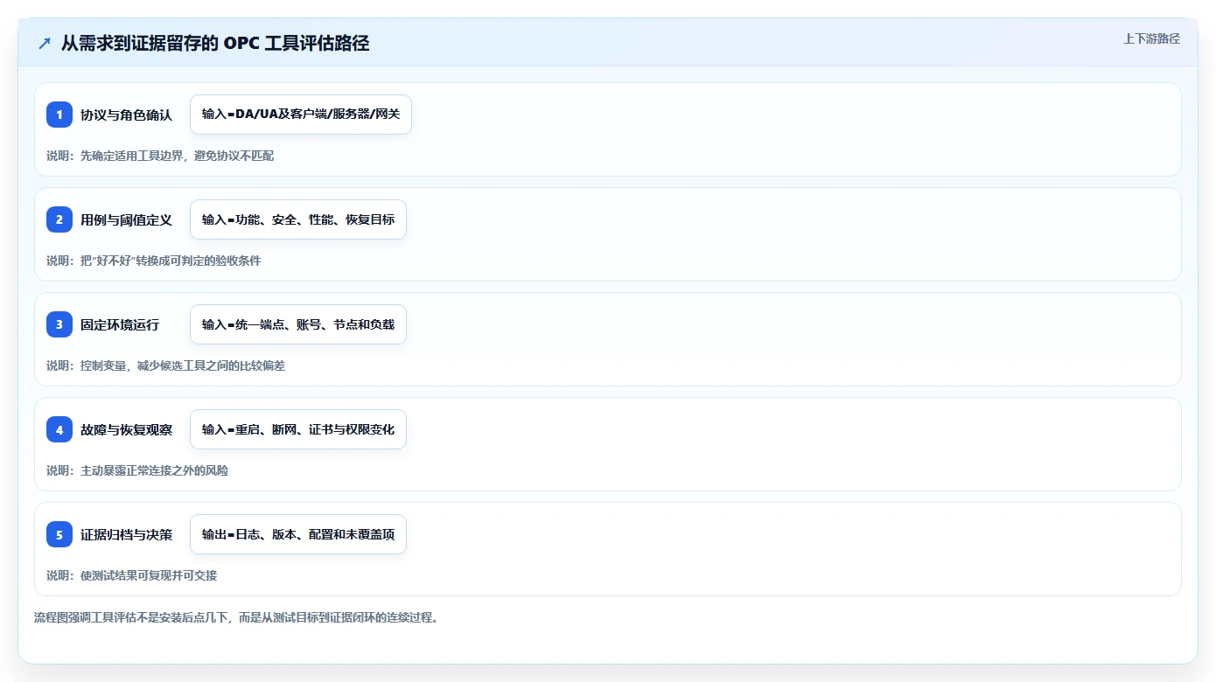Image resolution: width=1216 pixels, height=682 pixels.
Task: Click note 说明：把“好不好”转换成可判定的验收条件
Action: 154,261
